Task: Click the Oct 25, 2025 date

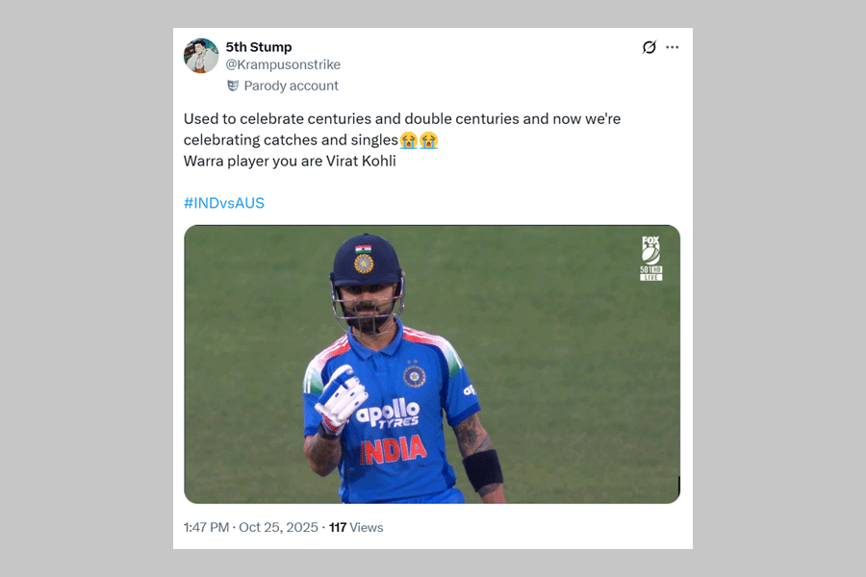Action: [x=279, y=527]
